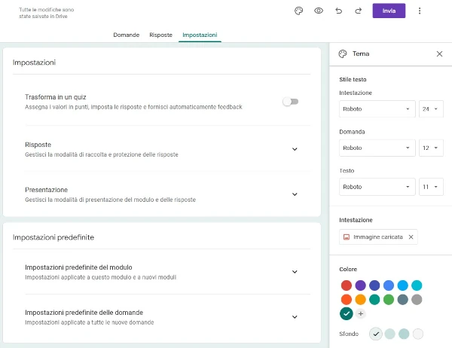Select the second Sfondo background shade
The height and width of the screenshot is (348, 452).
389,334
